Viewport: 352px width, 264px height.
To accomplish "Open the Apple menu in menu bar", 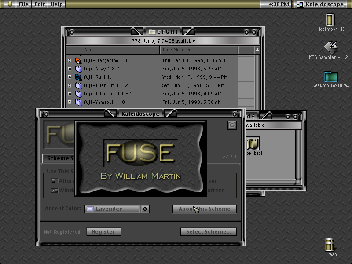I will tap(10, 4).
